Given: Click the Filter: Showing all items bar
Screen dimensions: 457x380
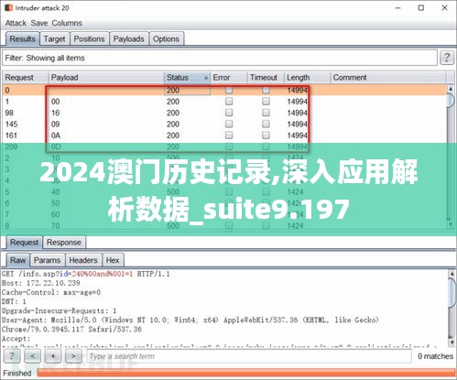Looking at the screenshot, I should point(220,58).
